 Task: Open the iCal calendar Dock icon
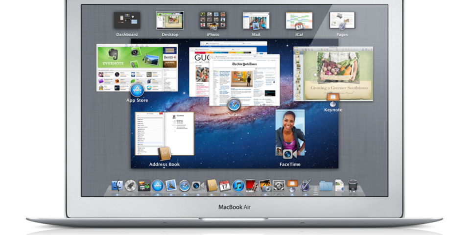pyautogui.click(x=225, y=186)
